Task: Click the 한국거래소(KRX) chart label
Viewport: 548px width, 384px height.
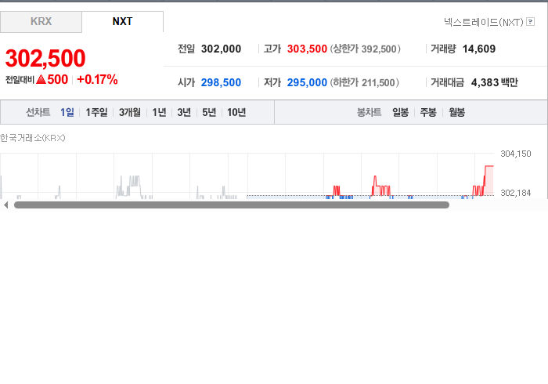Action: (33, 138)
